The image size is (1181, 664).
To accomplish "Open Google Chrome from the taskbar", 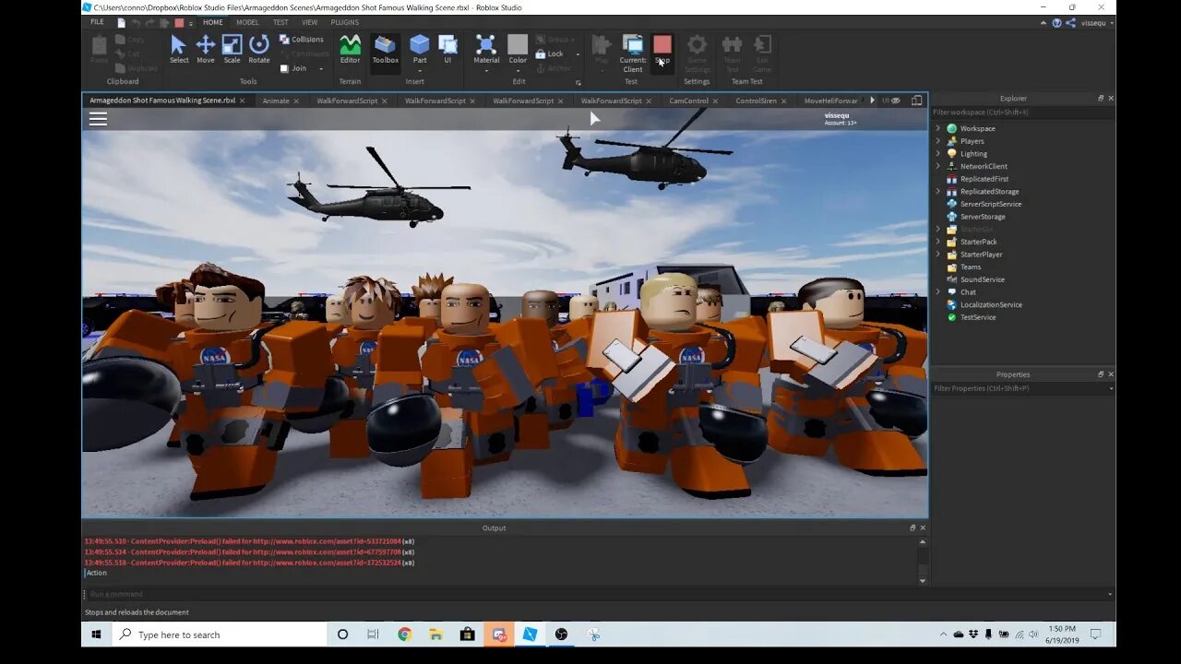I will [404, 634].
